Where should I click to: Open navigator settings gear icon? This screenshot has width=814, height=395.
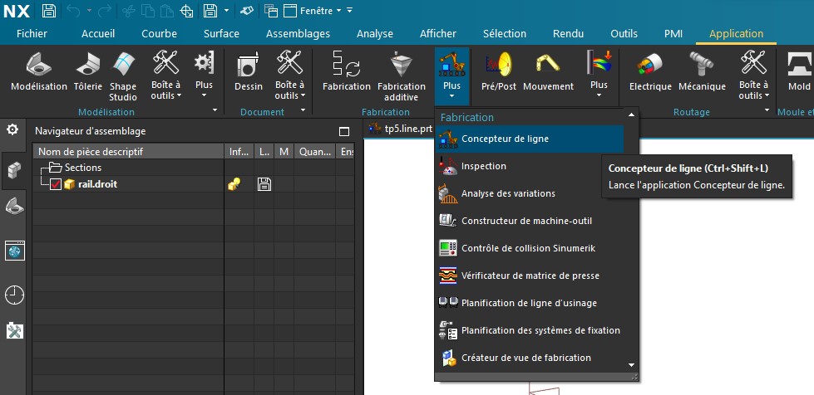click(12, 129)
